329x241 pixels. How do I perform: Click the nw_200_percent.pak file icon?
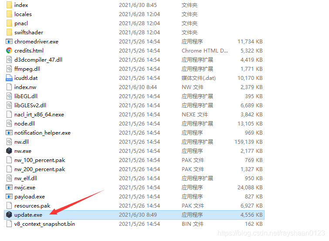point(9,169)
